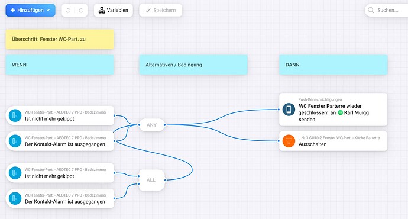Select the Alternativen / Bedingung note
This screenshot has width=408, height=219.
click(x=193, y=65)
